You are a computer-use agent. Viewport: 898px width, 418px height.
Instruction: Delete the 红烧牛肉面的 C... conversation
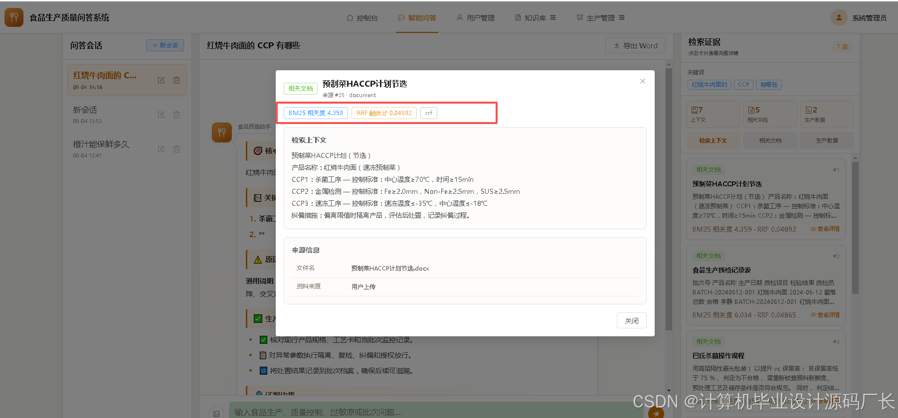(x=177, y=80)
